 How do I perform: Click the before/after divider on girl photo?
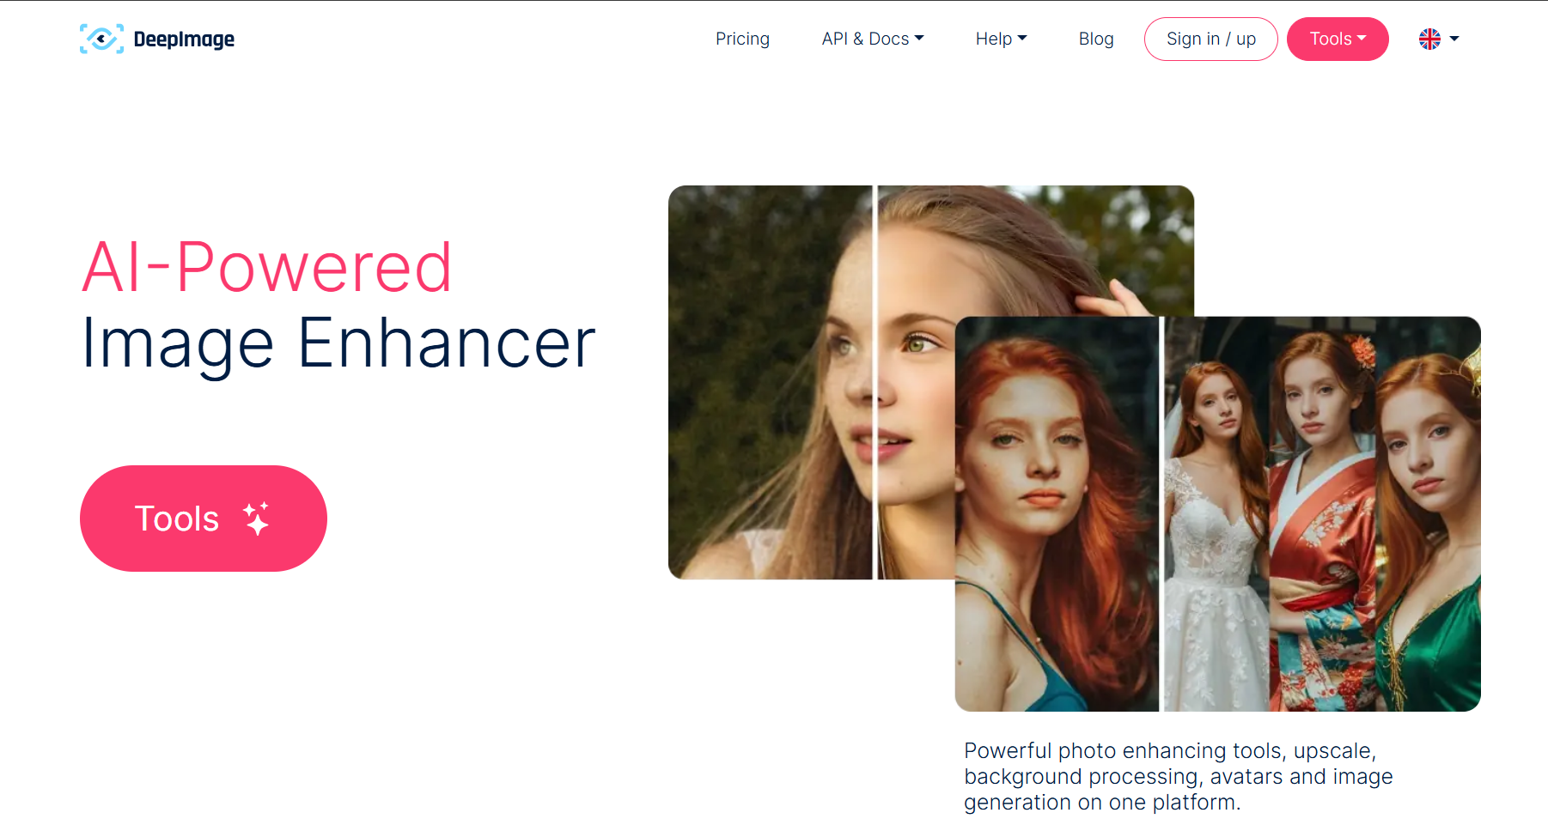(x=875, y=382)
